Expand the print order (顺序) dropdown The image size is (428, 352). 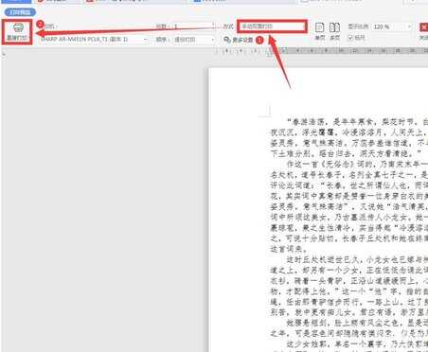pyautogui.click(x=193, y=40)
